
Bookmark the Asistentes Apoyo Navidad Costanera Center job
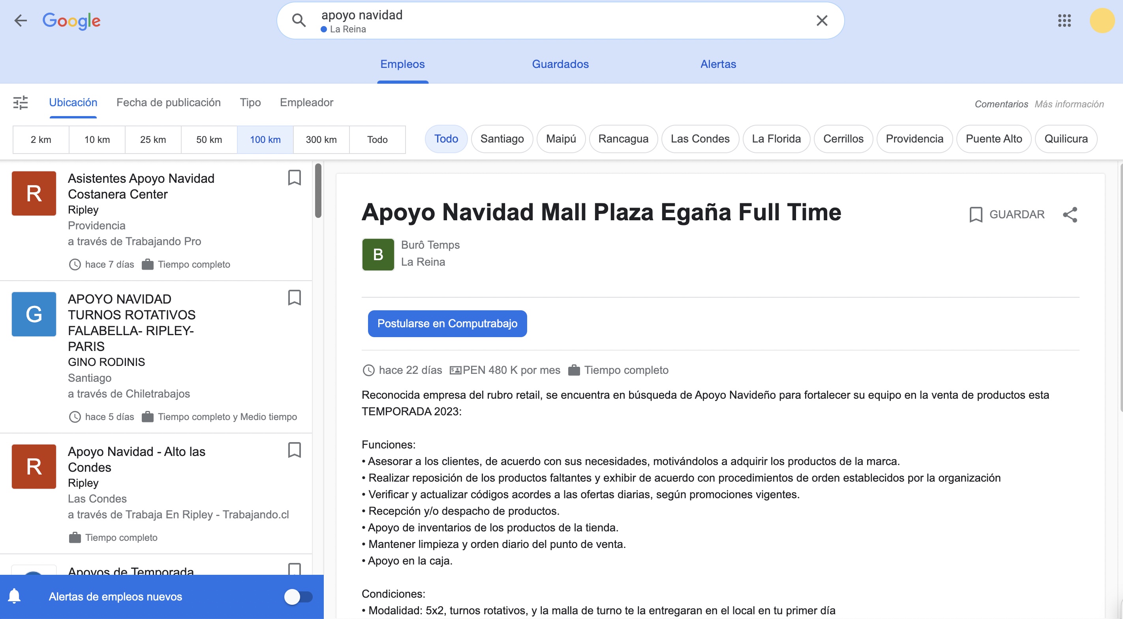click(295, 178)
